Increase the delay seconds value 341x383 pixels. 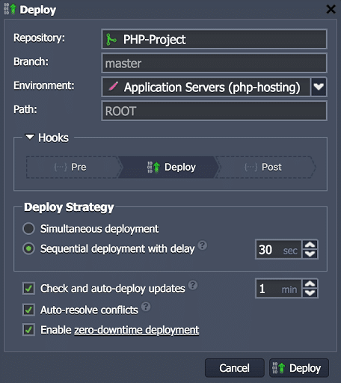pos(310,245)
